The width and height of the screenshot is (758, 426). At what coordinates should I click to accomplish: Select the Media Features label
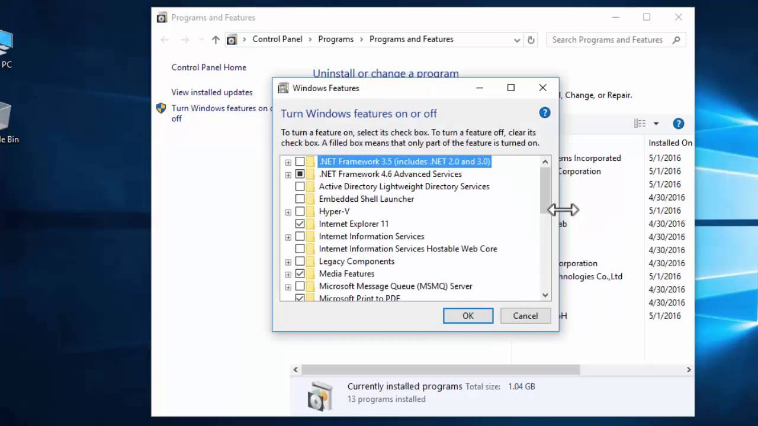coord(346,273)
